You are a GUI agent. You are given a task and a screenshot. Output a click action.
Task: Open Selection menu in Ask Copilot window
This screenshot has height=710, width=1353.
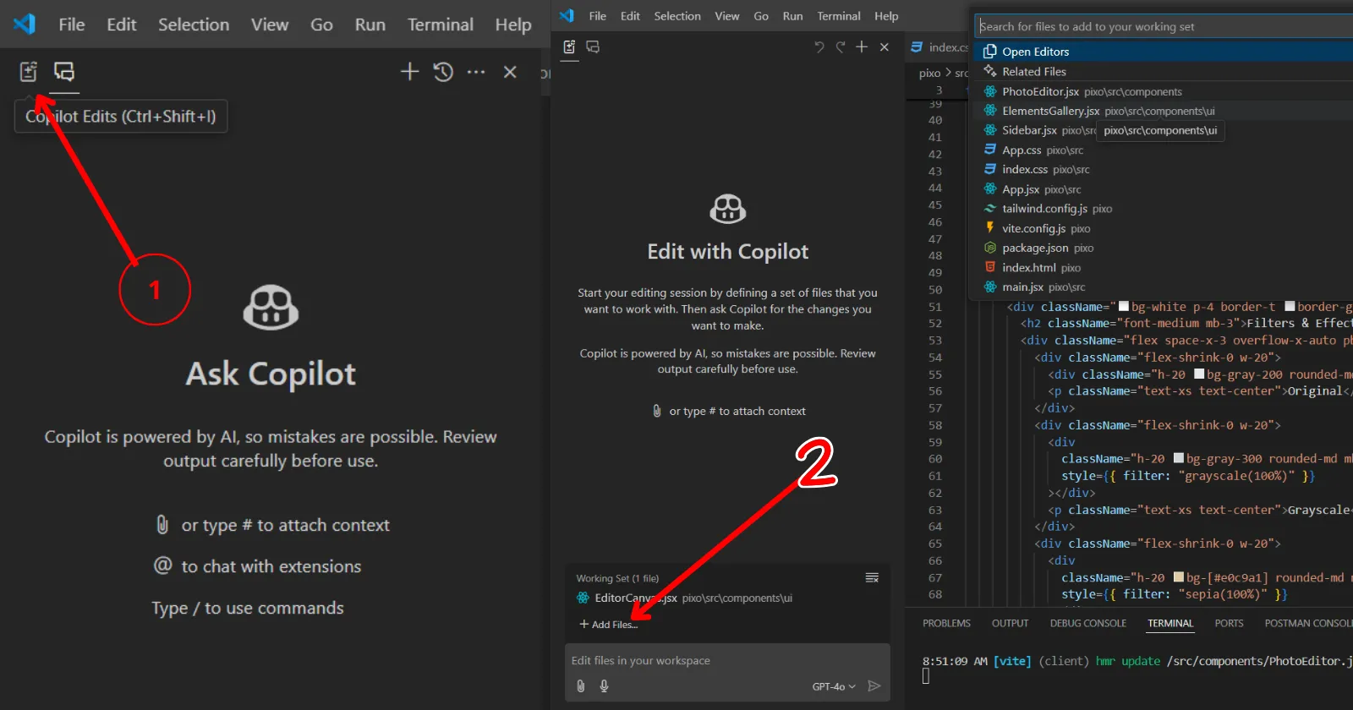click(x=194, y=25)
